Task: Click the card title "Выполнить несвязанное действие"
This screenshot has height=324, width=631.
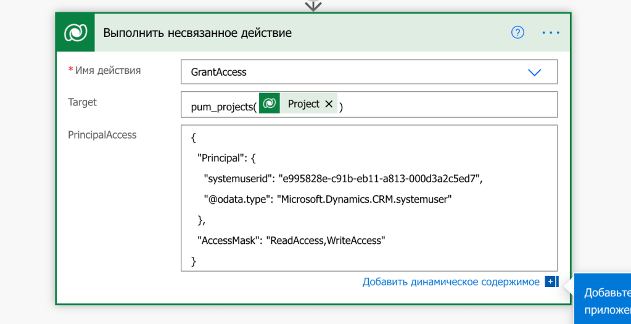Action: pos(197,33)
